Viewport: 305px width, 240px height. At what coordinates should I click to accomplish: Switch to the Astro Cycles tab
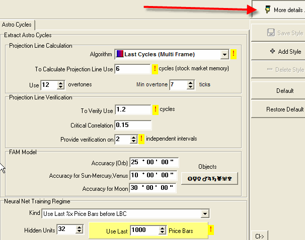[x=17, y=24]
